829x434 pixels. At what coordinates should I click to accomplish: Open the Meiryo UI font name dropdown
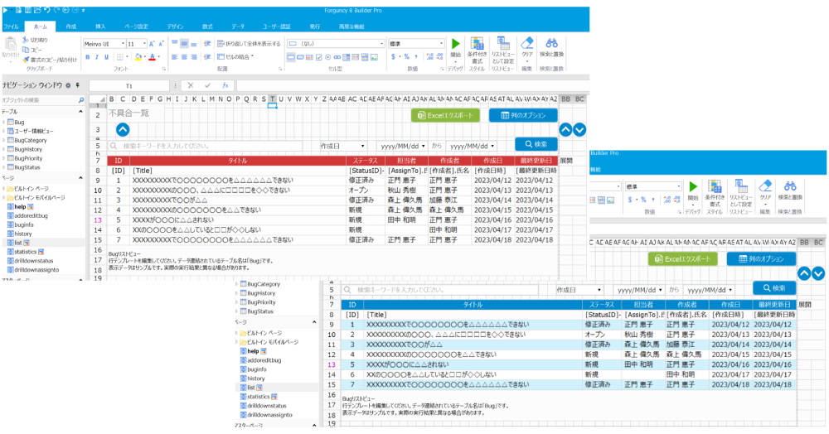pyautogui.click(x=124, y=44)
